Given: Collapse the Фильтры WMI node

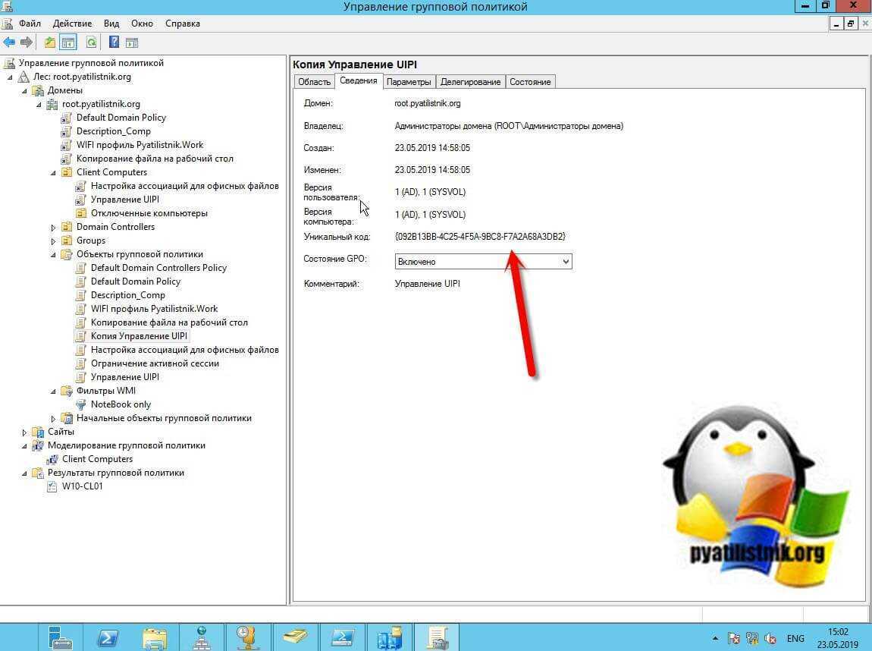Looking at the screenshot, I should pyautogui.click(x=54, y=392).
